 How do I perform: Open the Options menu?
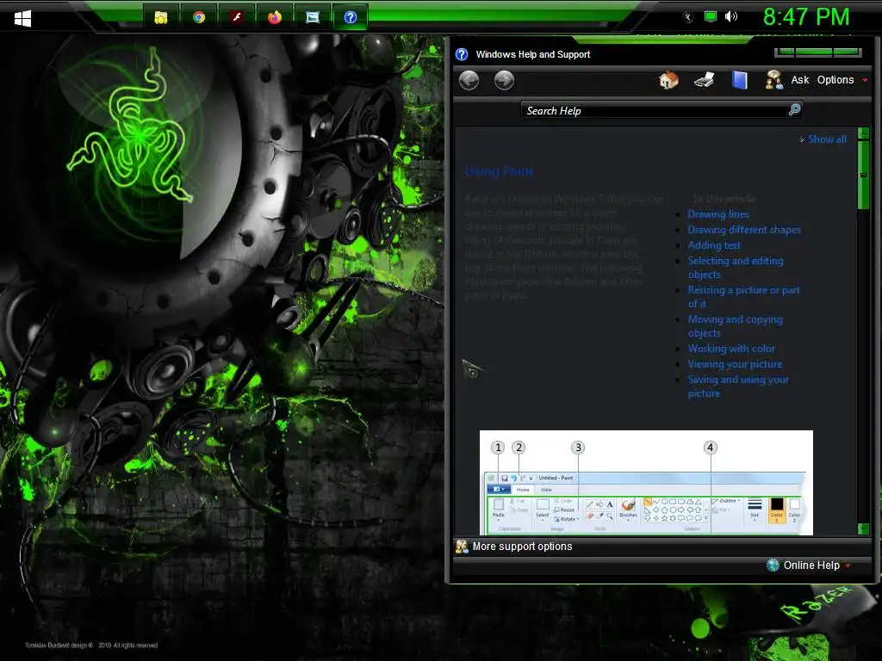click(x=835, y=80)
